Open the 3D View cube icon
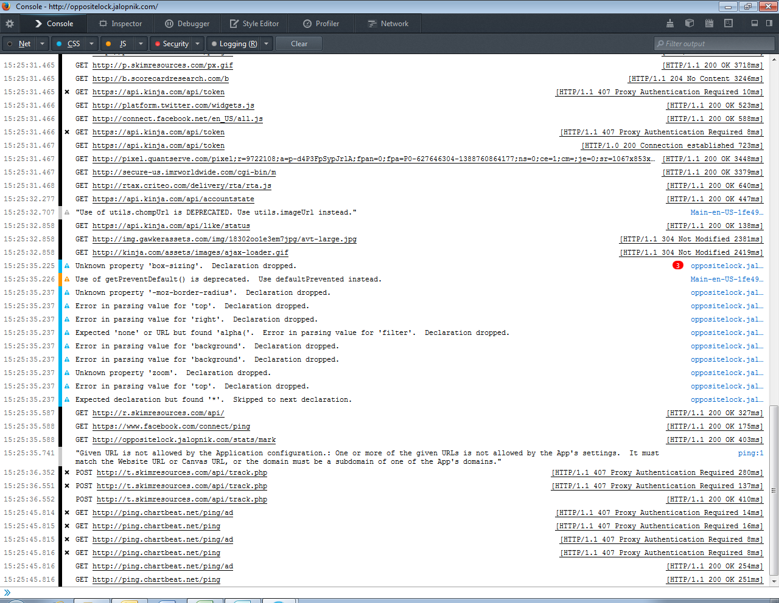The height and width of the screenshot is (603, 779). pos(690,23)
